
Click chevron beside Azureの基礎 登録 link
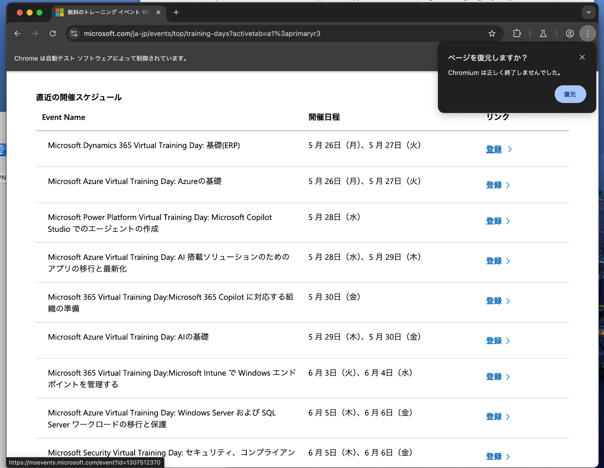[508, 185]
